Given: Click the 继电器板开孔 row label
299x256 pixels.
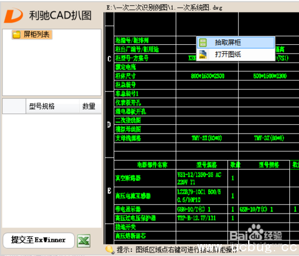Looking at the screenshot, I should 130,112.
